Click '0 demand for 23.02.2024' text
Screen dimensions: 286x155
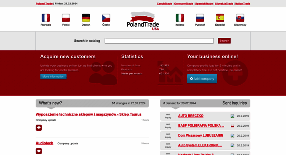point(180,103)
